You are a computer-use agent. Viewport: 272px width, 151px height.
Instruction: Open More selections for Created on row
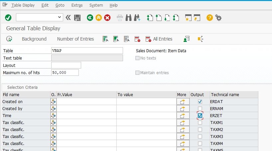[x=183, y=101]
